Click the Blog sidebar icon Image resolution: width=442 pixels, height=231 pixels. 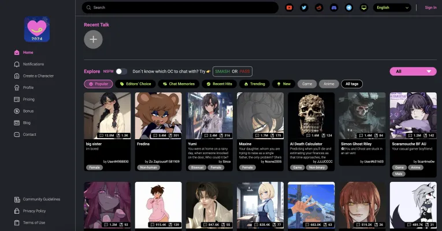(17, 123)
